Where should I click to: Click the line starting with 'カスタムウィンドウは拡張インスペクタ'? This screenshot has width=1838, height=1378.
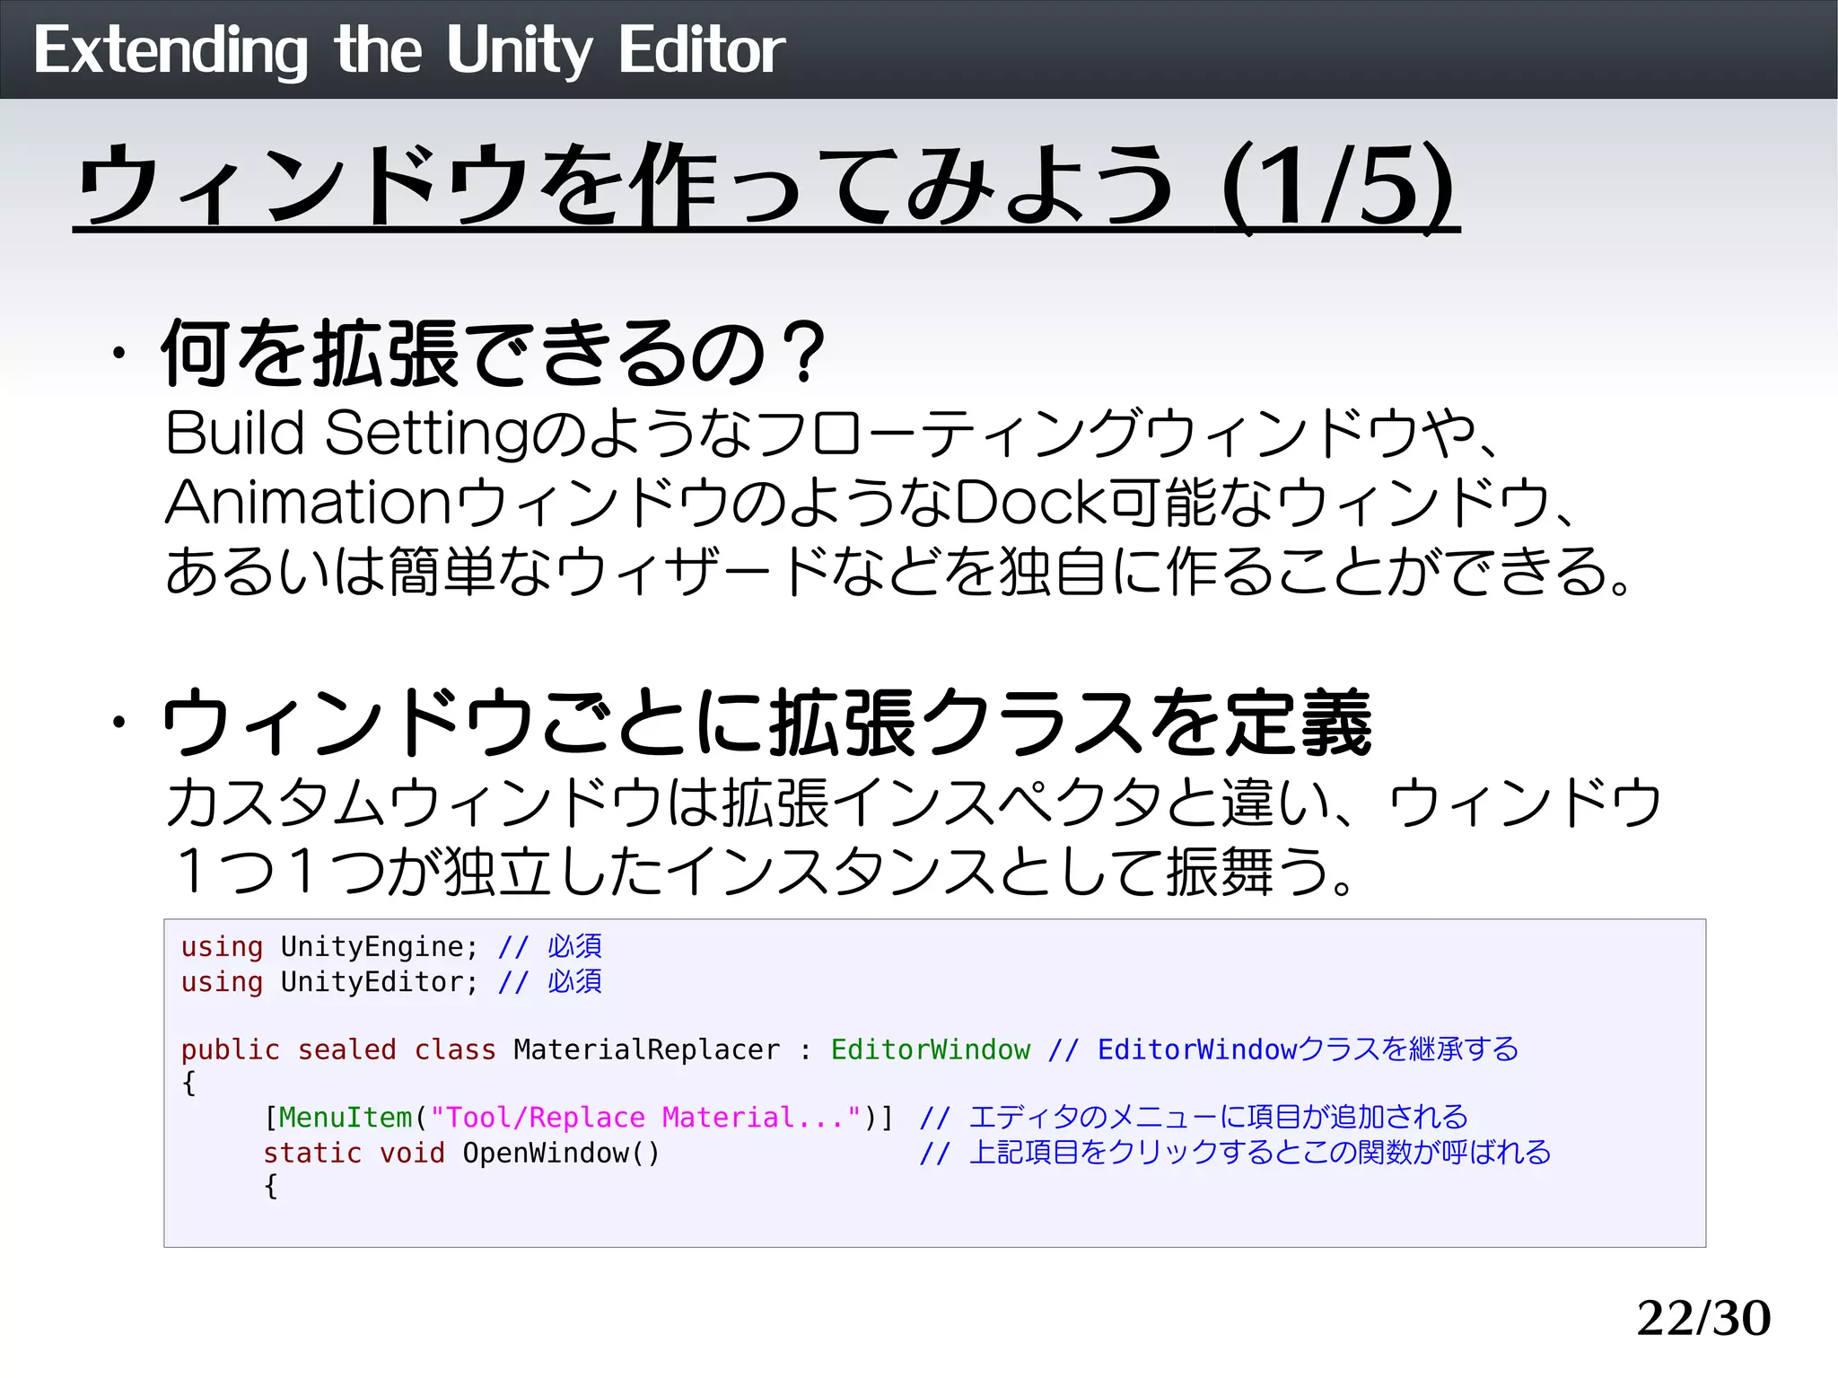pyautogui.click(x=914, y=803)
